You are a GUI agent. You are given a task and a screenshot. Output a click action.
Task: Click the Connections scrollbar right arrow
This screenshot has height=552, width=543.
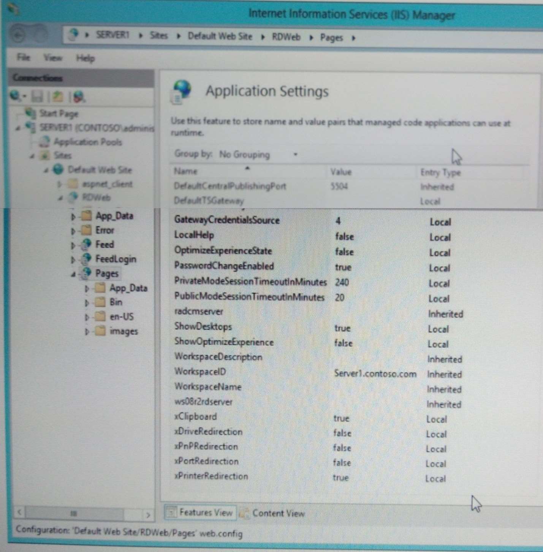point(148,515)
